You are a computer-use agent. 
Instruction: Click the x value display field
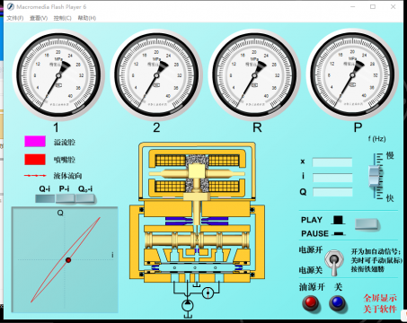332,162
